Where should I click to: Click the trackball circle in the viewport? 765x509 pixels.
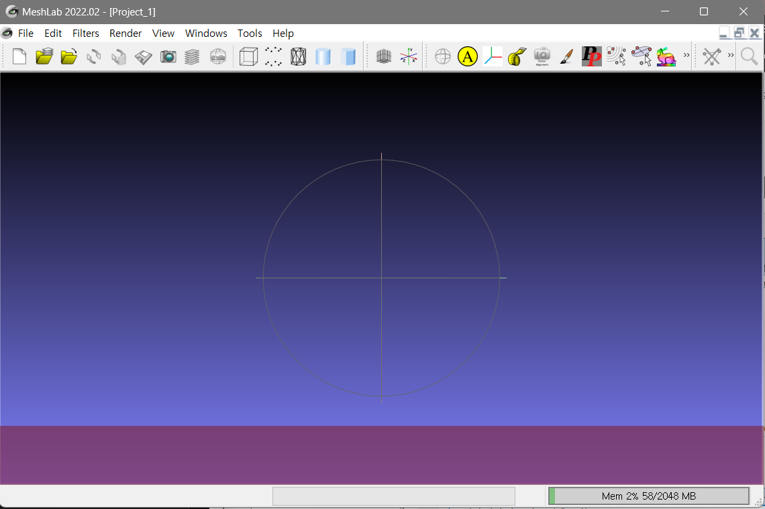pos(382,278)
